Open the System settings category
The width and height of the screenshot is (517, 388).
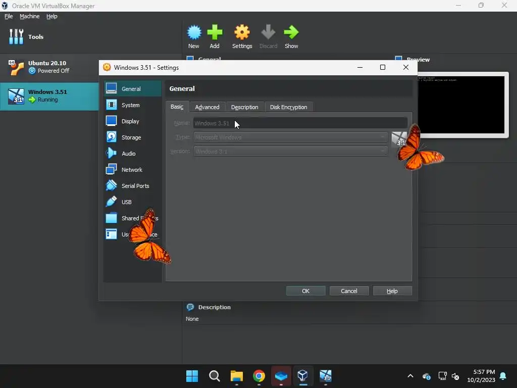133,105
